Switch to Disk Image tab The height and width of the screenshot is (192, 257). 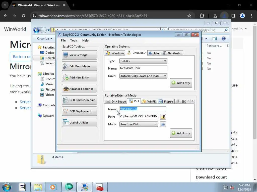[x=116, y=101]
